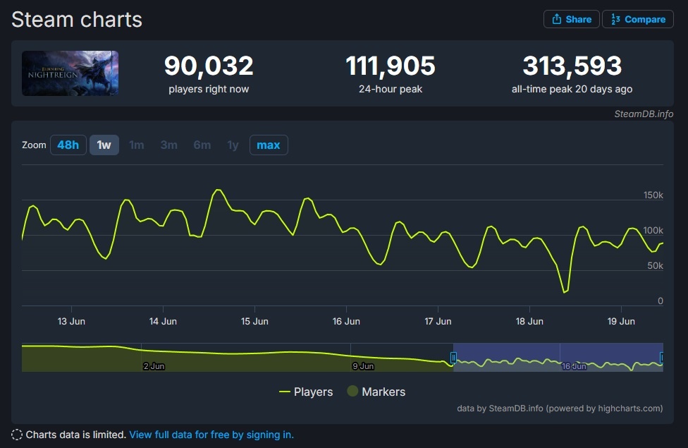The height and width of the screenshot is (448, 688).
Task: Select the 1y zoom option
Action: click(233, 145)
